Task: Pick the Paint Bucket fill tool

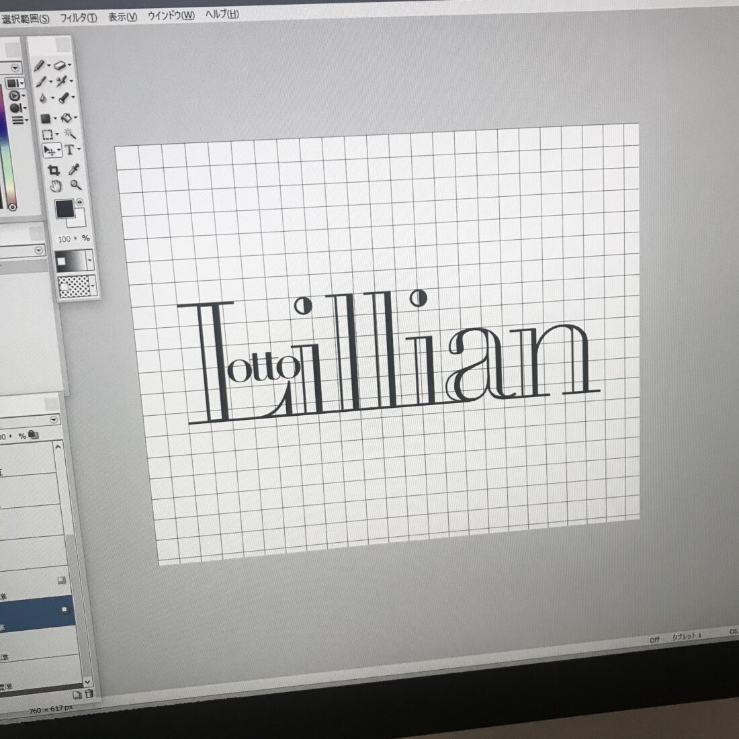Action: click(67, 118)
